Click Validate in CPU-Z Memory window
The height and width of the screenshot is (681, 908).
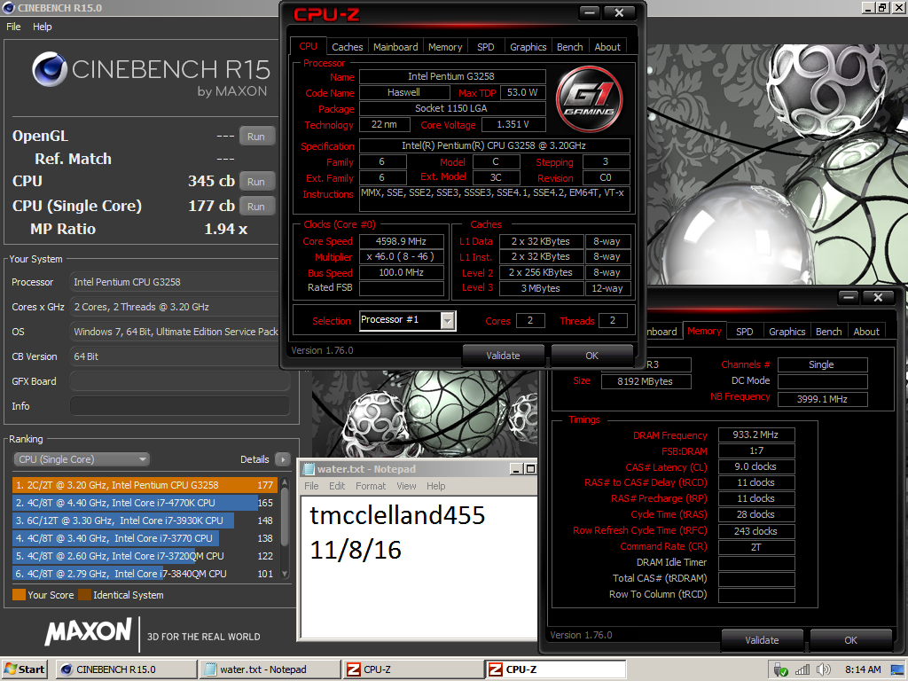pyautogui.click(x=762, y=640)
